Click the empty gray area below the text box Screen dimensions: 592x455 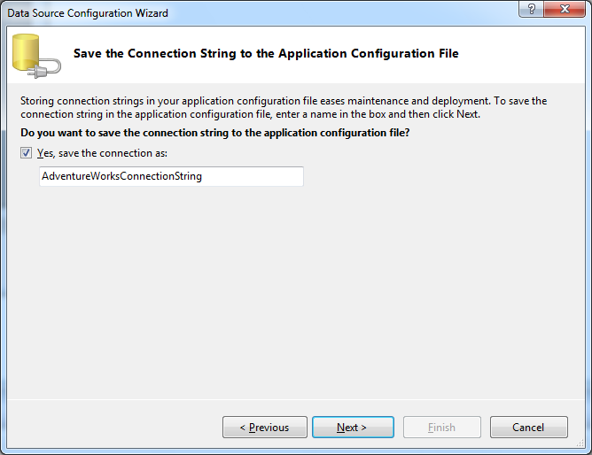click(296, 290)
